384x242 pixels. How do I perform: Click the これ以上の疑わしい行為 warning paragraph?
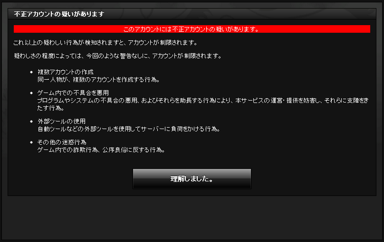[x=106, y=43]
